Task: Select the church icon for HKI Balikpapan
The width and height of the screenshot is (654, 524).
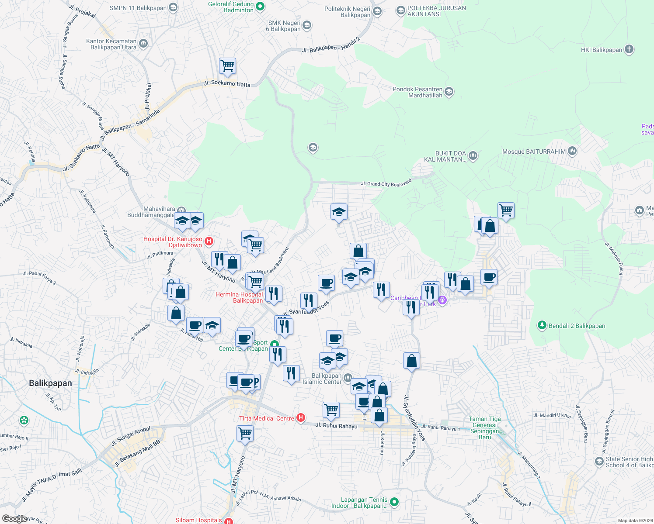Action: pyautogui.click(x=628, y=49)
